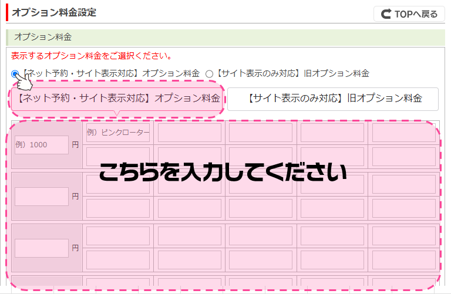This screenshot has width=451, height=294.
Task: Open the サイト表示のみ対応 旧オプション料金 tab
Action: point(333,99)
